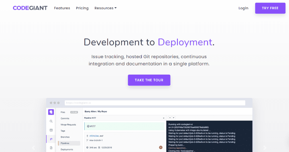Click the git icon in app sidebar

point(51,139)
